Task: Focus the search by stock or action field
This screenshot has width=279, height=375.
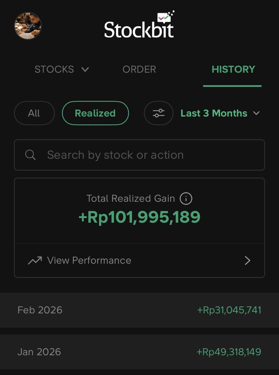Action: [145, 155]
